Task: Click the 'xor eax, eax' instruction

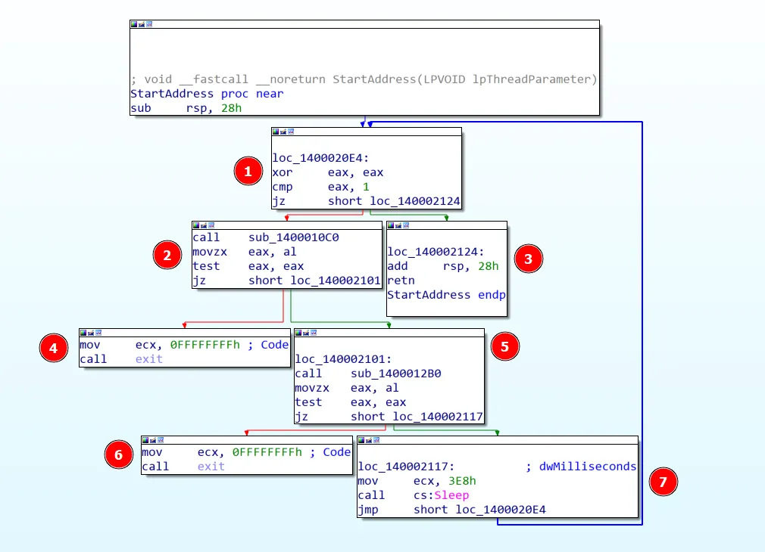Action: (x=328, y=172)
